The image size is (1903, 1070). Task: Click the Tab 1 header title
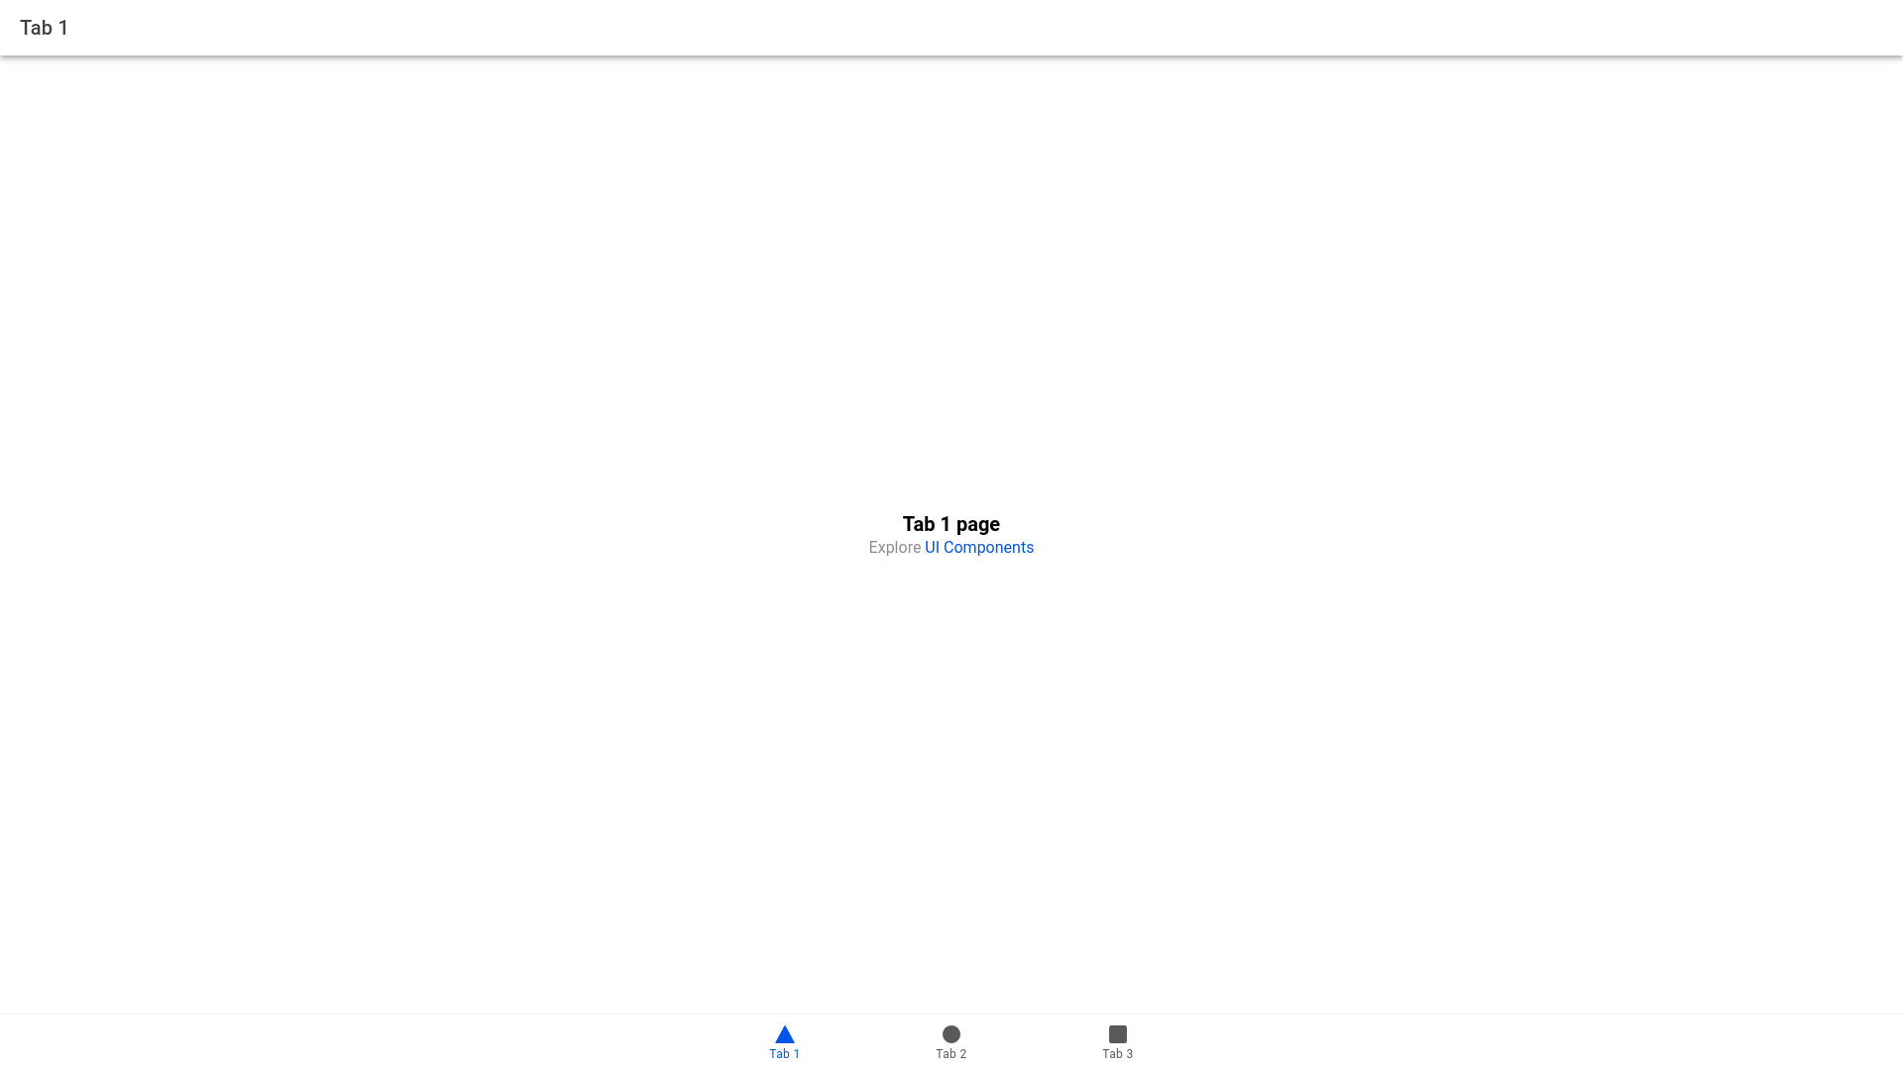pos(45,28)
